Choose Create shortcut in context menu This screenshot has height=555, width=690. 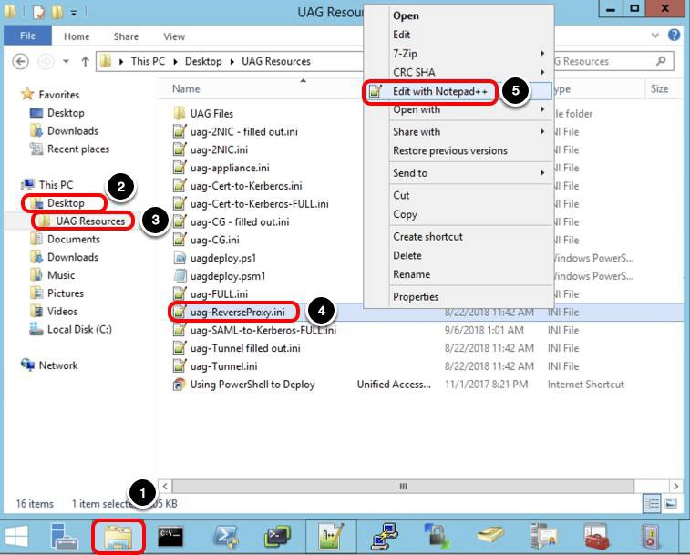pos(458,237)
